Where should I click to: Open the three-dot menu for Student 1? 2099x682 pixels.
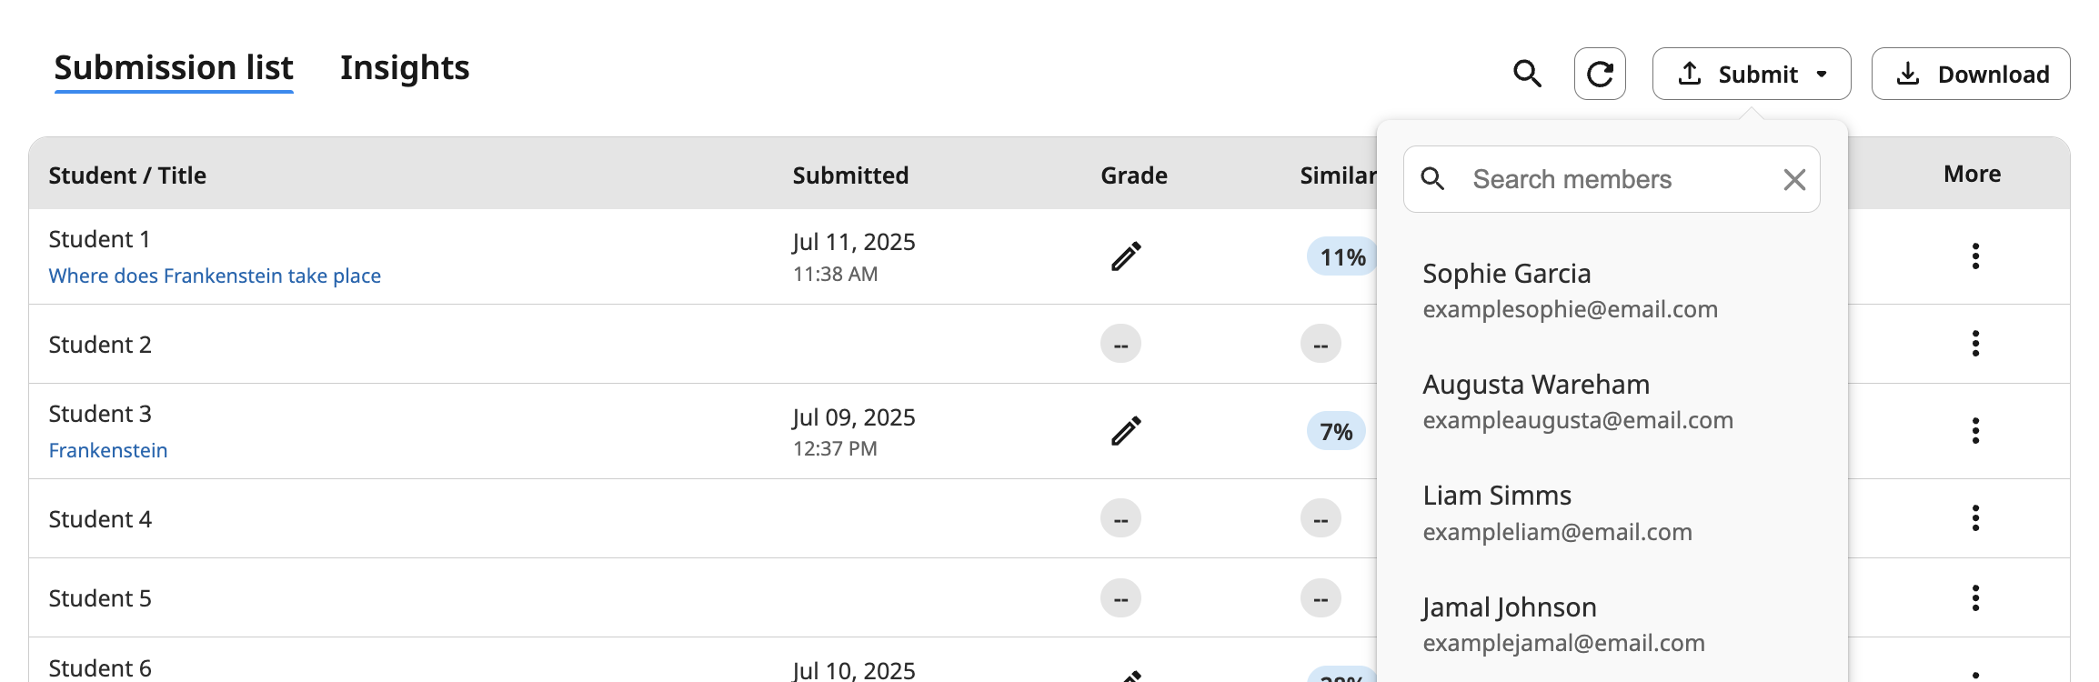click(x=1975, y=256)
